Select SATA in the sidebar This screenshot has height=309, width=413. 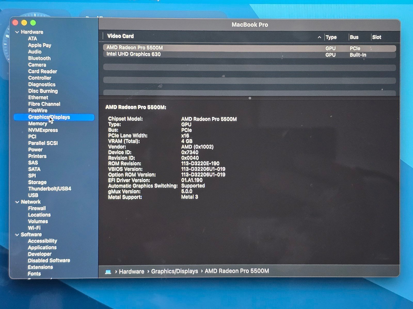(x=34, y=169)
